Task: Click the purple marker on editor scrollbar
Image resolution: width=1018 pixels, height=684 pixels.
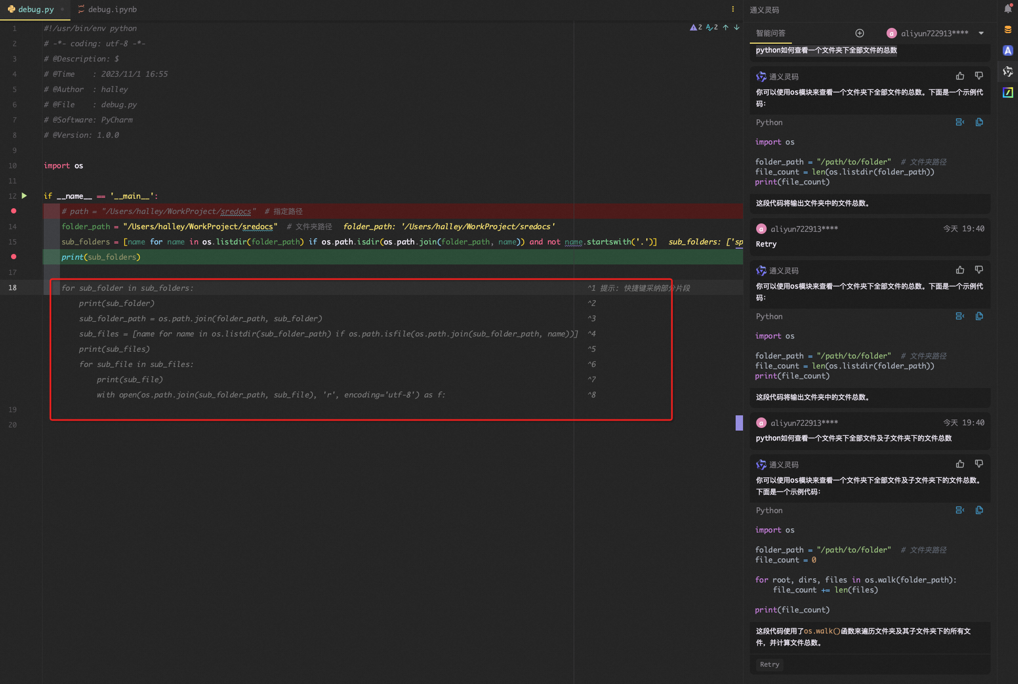Action: coord(739,423)
